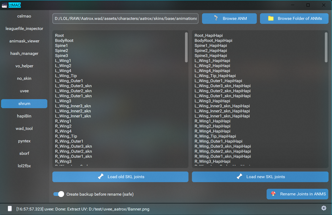Select L_Wing_Tip in the old joints list

[66, 76]
